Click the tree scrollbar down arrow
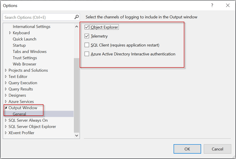This screenshot has width=236, height=159. pyautogui.click(x=77, y=135)
